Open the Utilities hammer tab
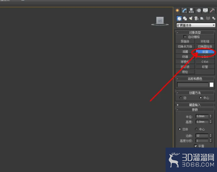This screenshot has height=172, width=217. point(212,10)
